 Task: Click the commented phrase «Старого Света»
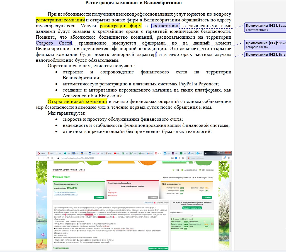click(54, 43)
